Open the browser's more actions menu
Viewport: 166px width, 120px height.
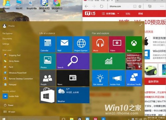162,6
